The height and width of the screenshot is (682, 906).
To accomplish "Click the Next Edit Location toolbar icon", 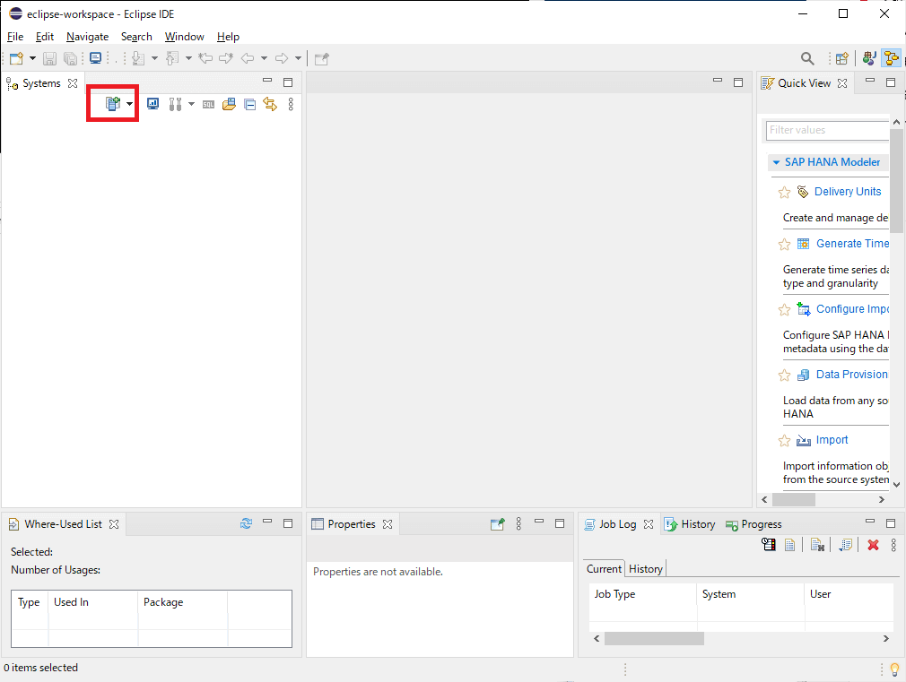I will [x=226, y=57].
